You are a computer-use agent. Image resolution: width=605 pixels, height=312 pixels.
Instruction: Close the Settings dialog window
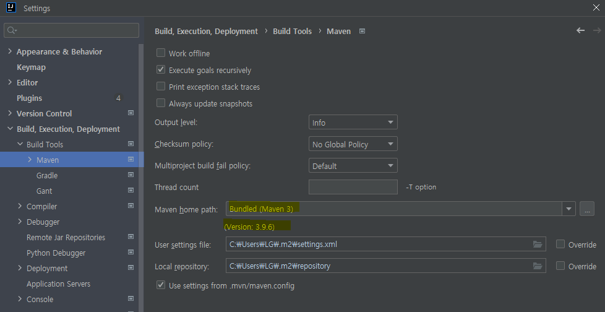[x=596, y=7]
